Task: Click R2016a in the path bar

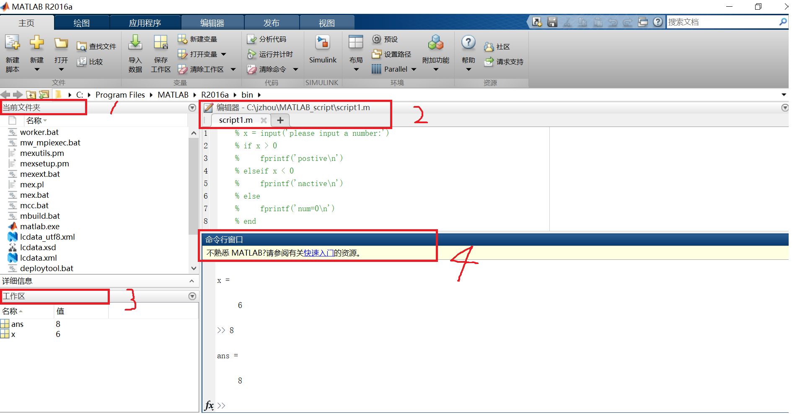Action: tap(215, 95)
